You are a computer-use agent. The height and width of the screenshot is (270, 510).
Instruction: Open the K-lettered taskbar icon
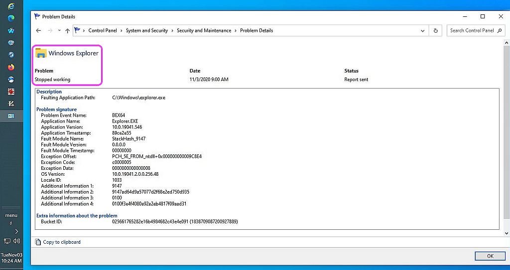11,104
